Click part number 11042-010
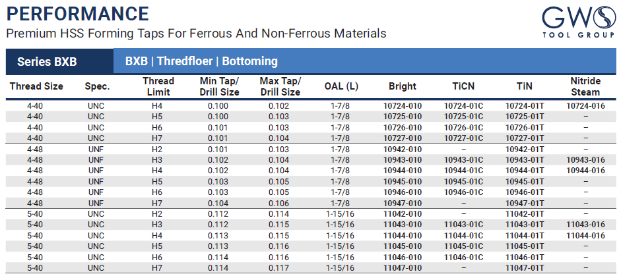The image size is (619, 274). point(402,214)
